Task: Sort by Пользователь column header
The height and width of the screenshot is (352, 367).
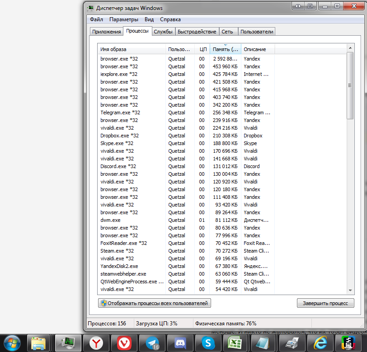Action: pos(180,49)
